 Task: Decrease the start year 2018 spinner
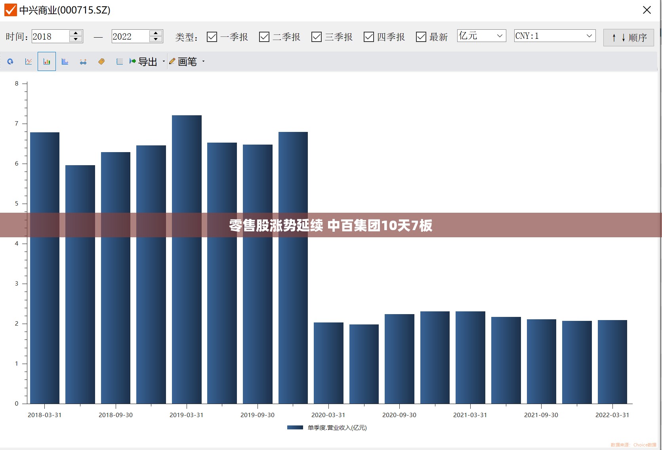click(76, 39)
